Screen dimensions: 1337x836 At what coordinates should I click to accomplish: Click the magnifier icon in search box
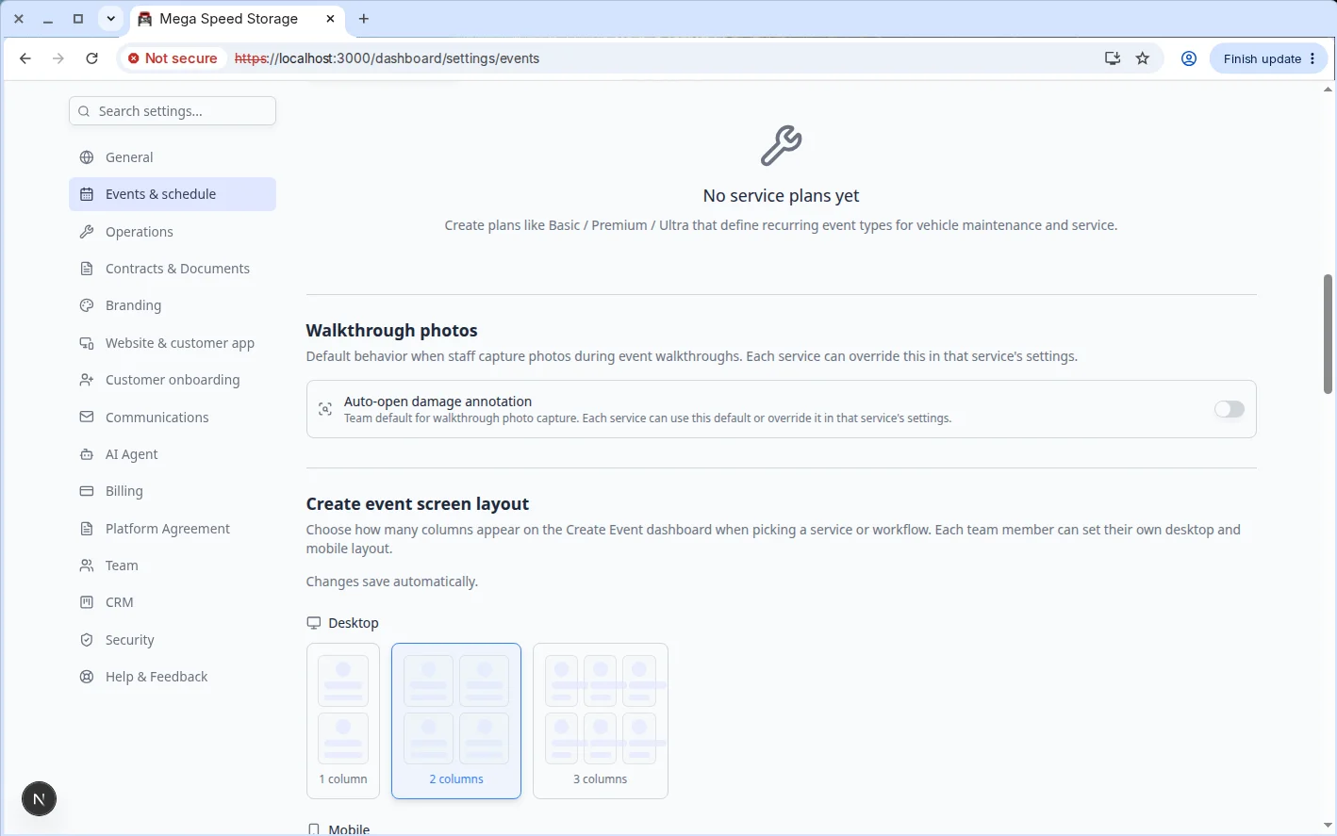84,111
